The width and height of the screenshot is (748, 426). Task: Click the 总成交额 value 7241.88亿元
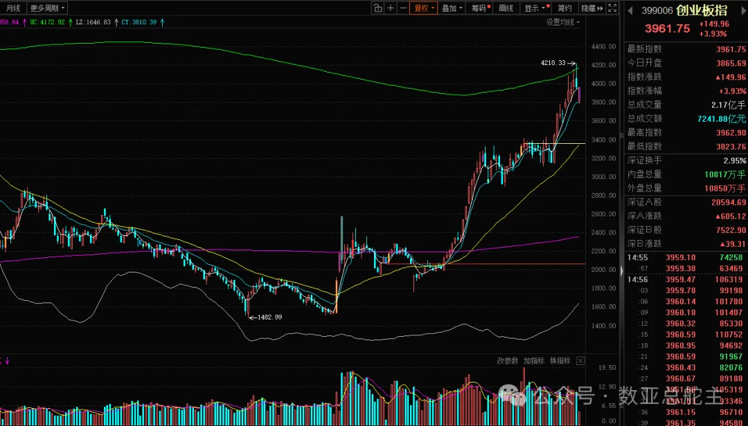pyautogui.click(x=722, y=119)
